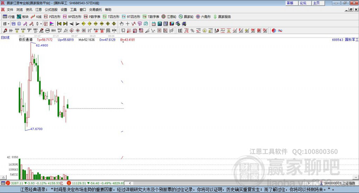
Task: Select the crosshair cursor tool
Action: 128,24
